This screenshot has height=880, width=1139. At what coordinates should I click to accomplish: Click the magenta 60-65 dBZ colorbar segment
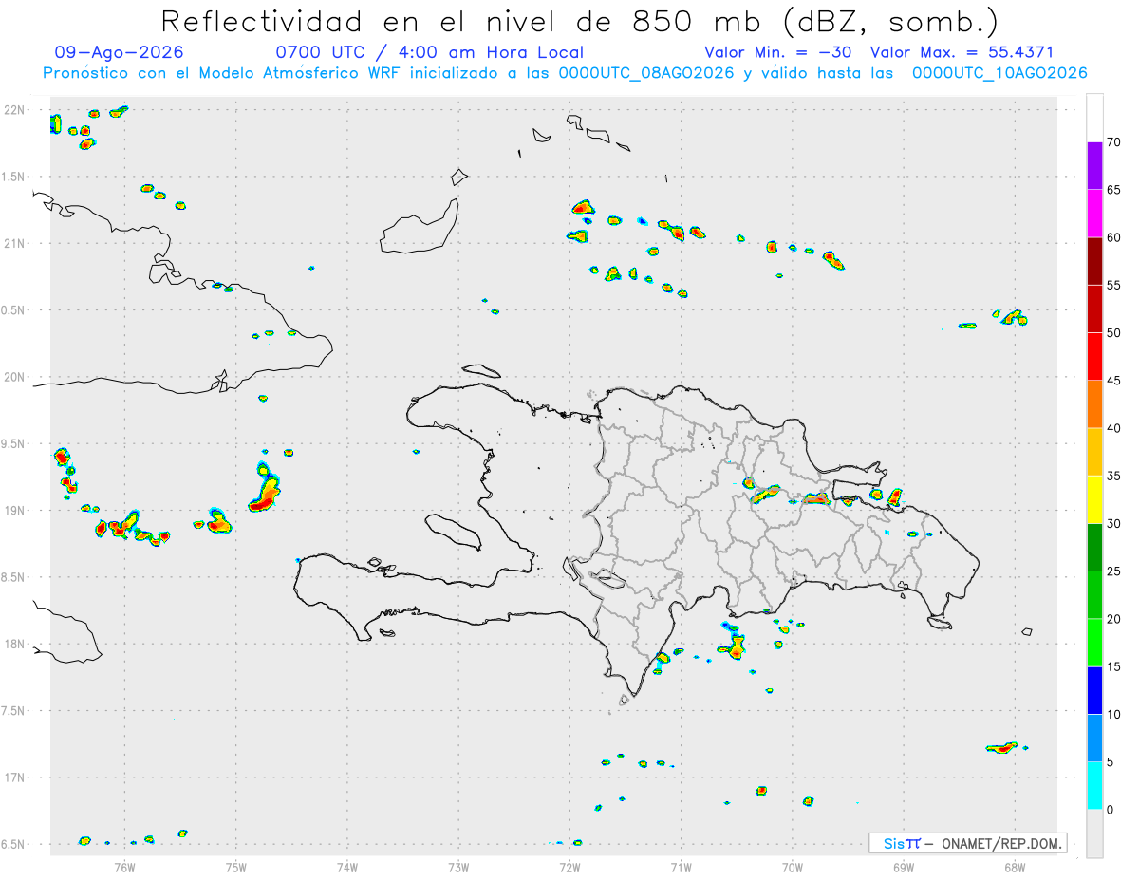[x=1094, y=214]
